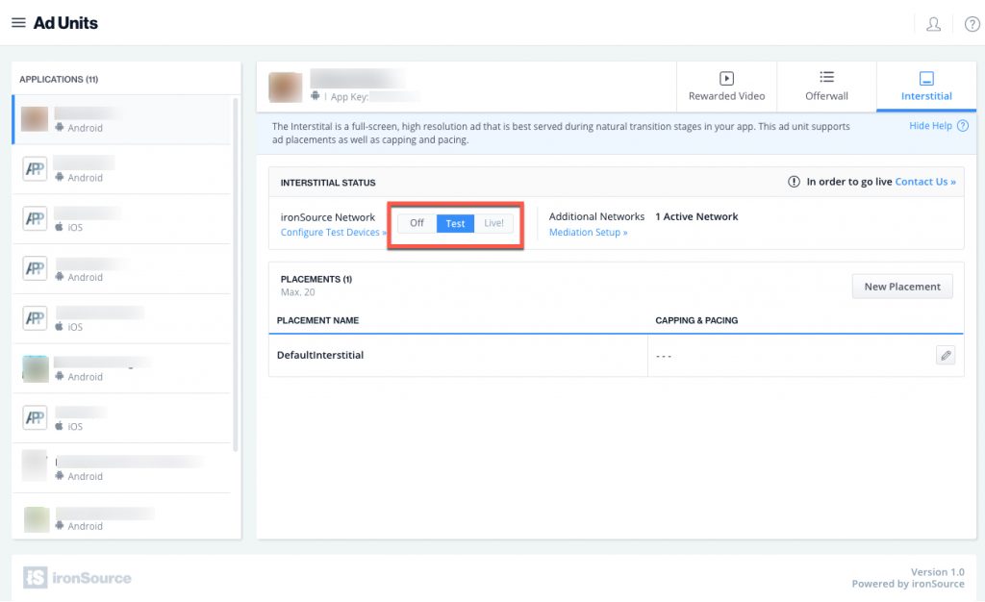Image resolution: width=985 pixels, height=602 pixels.
Task: Click the APPLICATIONS (11) heading
Action: (59, 79)
